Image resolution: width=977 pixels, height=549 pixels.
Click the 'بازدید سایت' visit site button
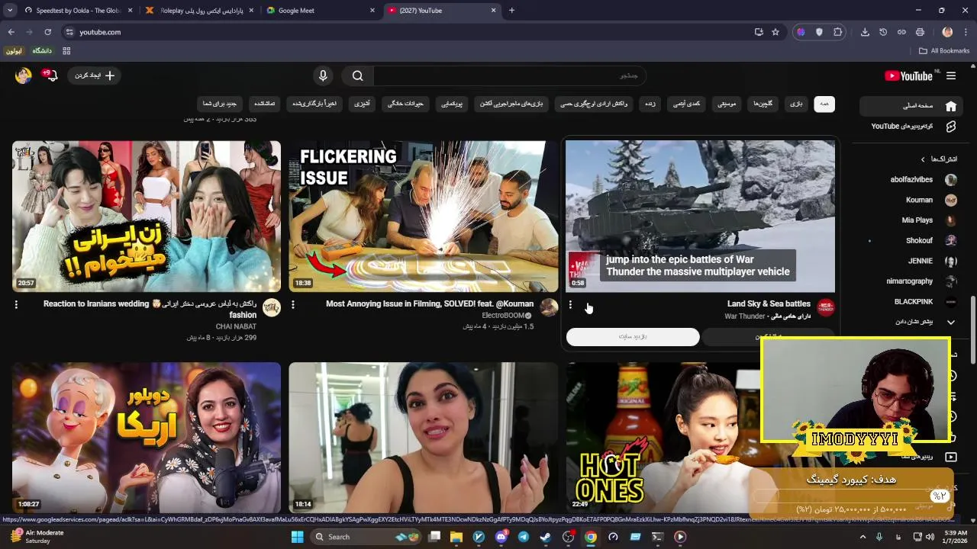point(633,337)
